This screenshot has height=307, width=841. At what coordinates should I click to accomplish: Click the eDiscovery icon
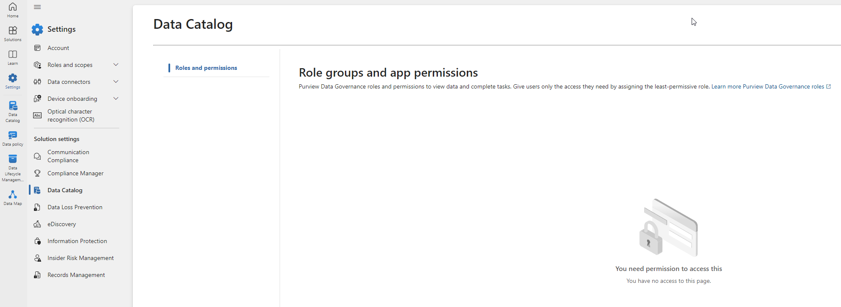37,224
